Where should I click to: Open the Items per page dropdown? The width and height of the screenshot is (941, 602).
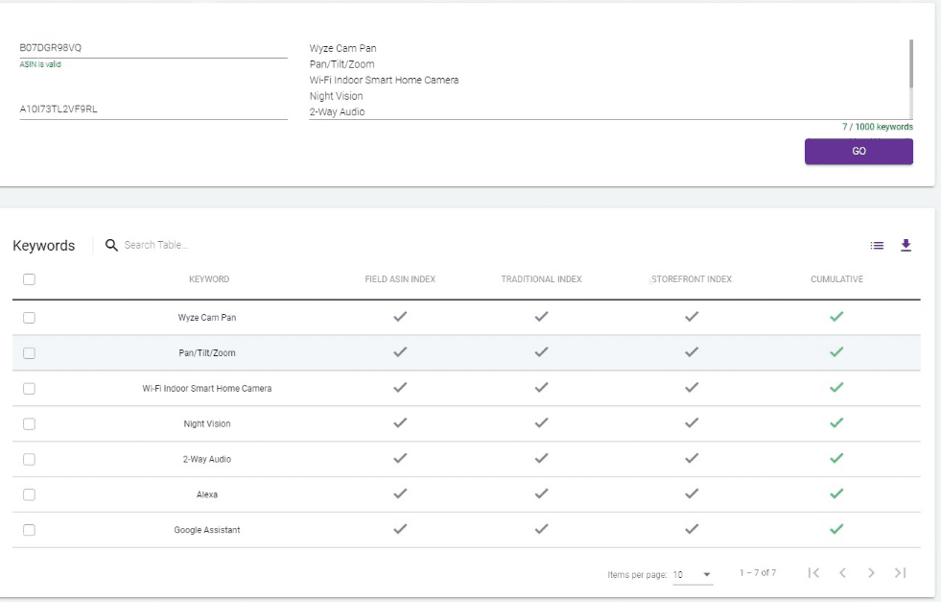click(x=693, y=575)
